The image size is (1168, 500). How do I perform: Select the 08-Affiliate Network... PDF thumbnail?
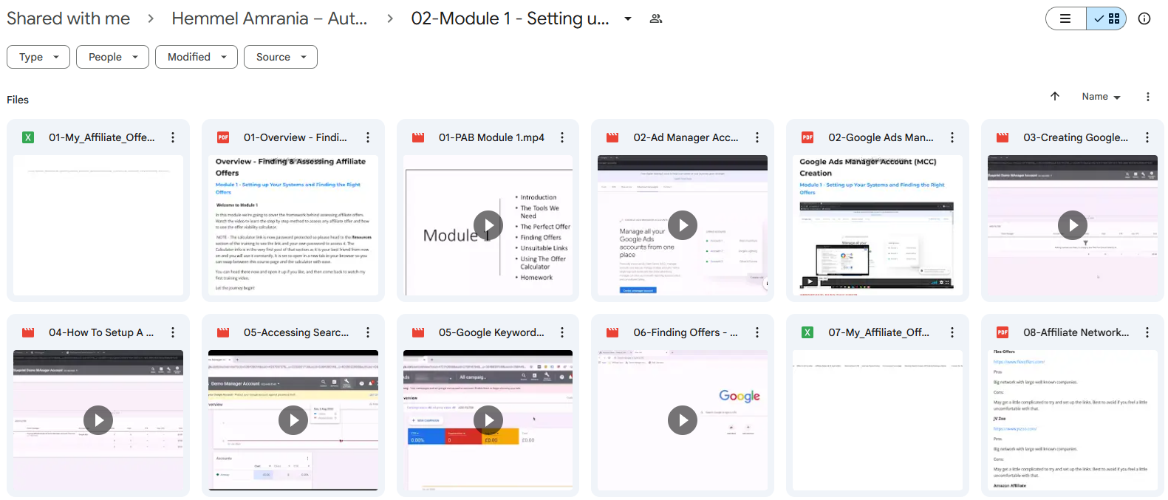pos(1073,420)
